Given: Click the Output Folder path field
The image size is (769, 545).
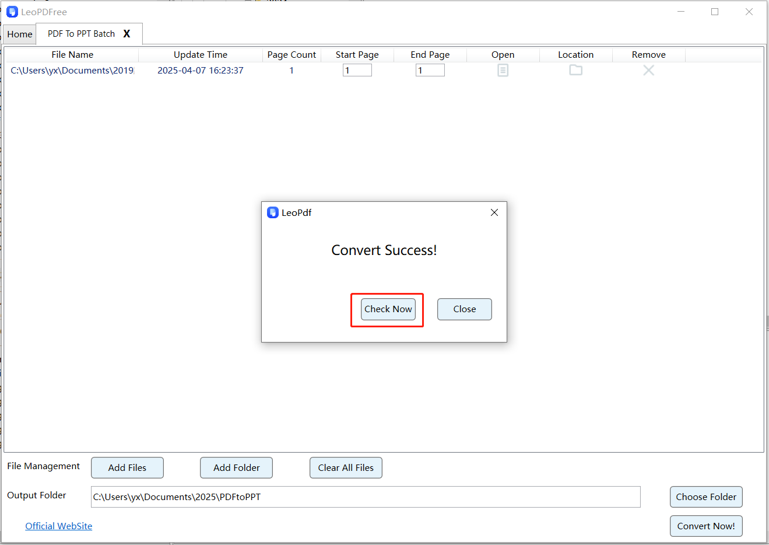Looking at the screenshot, I should pos(365,497).
